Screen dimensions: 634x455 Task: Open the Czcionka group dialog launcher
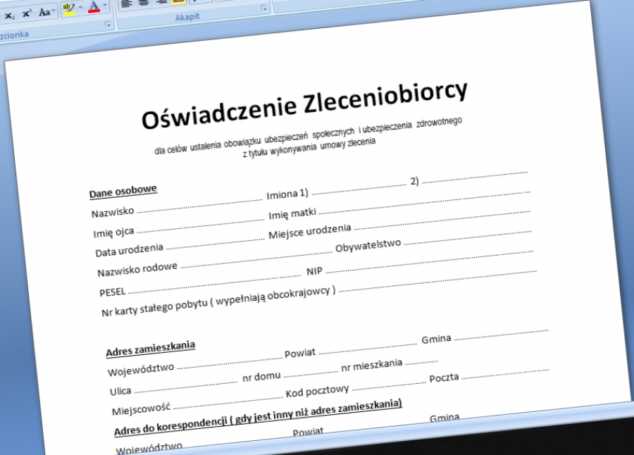tap(108, 25)
